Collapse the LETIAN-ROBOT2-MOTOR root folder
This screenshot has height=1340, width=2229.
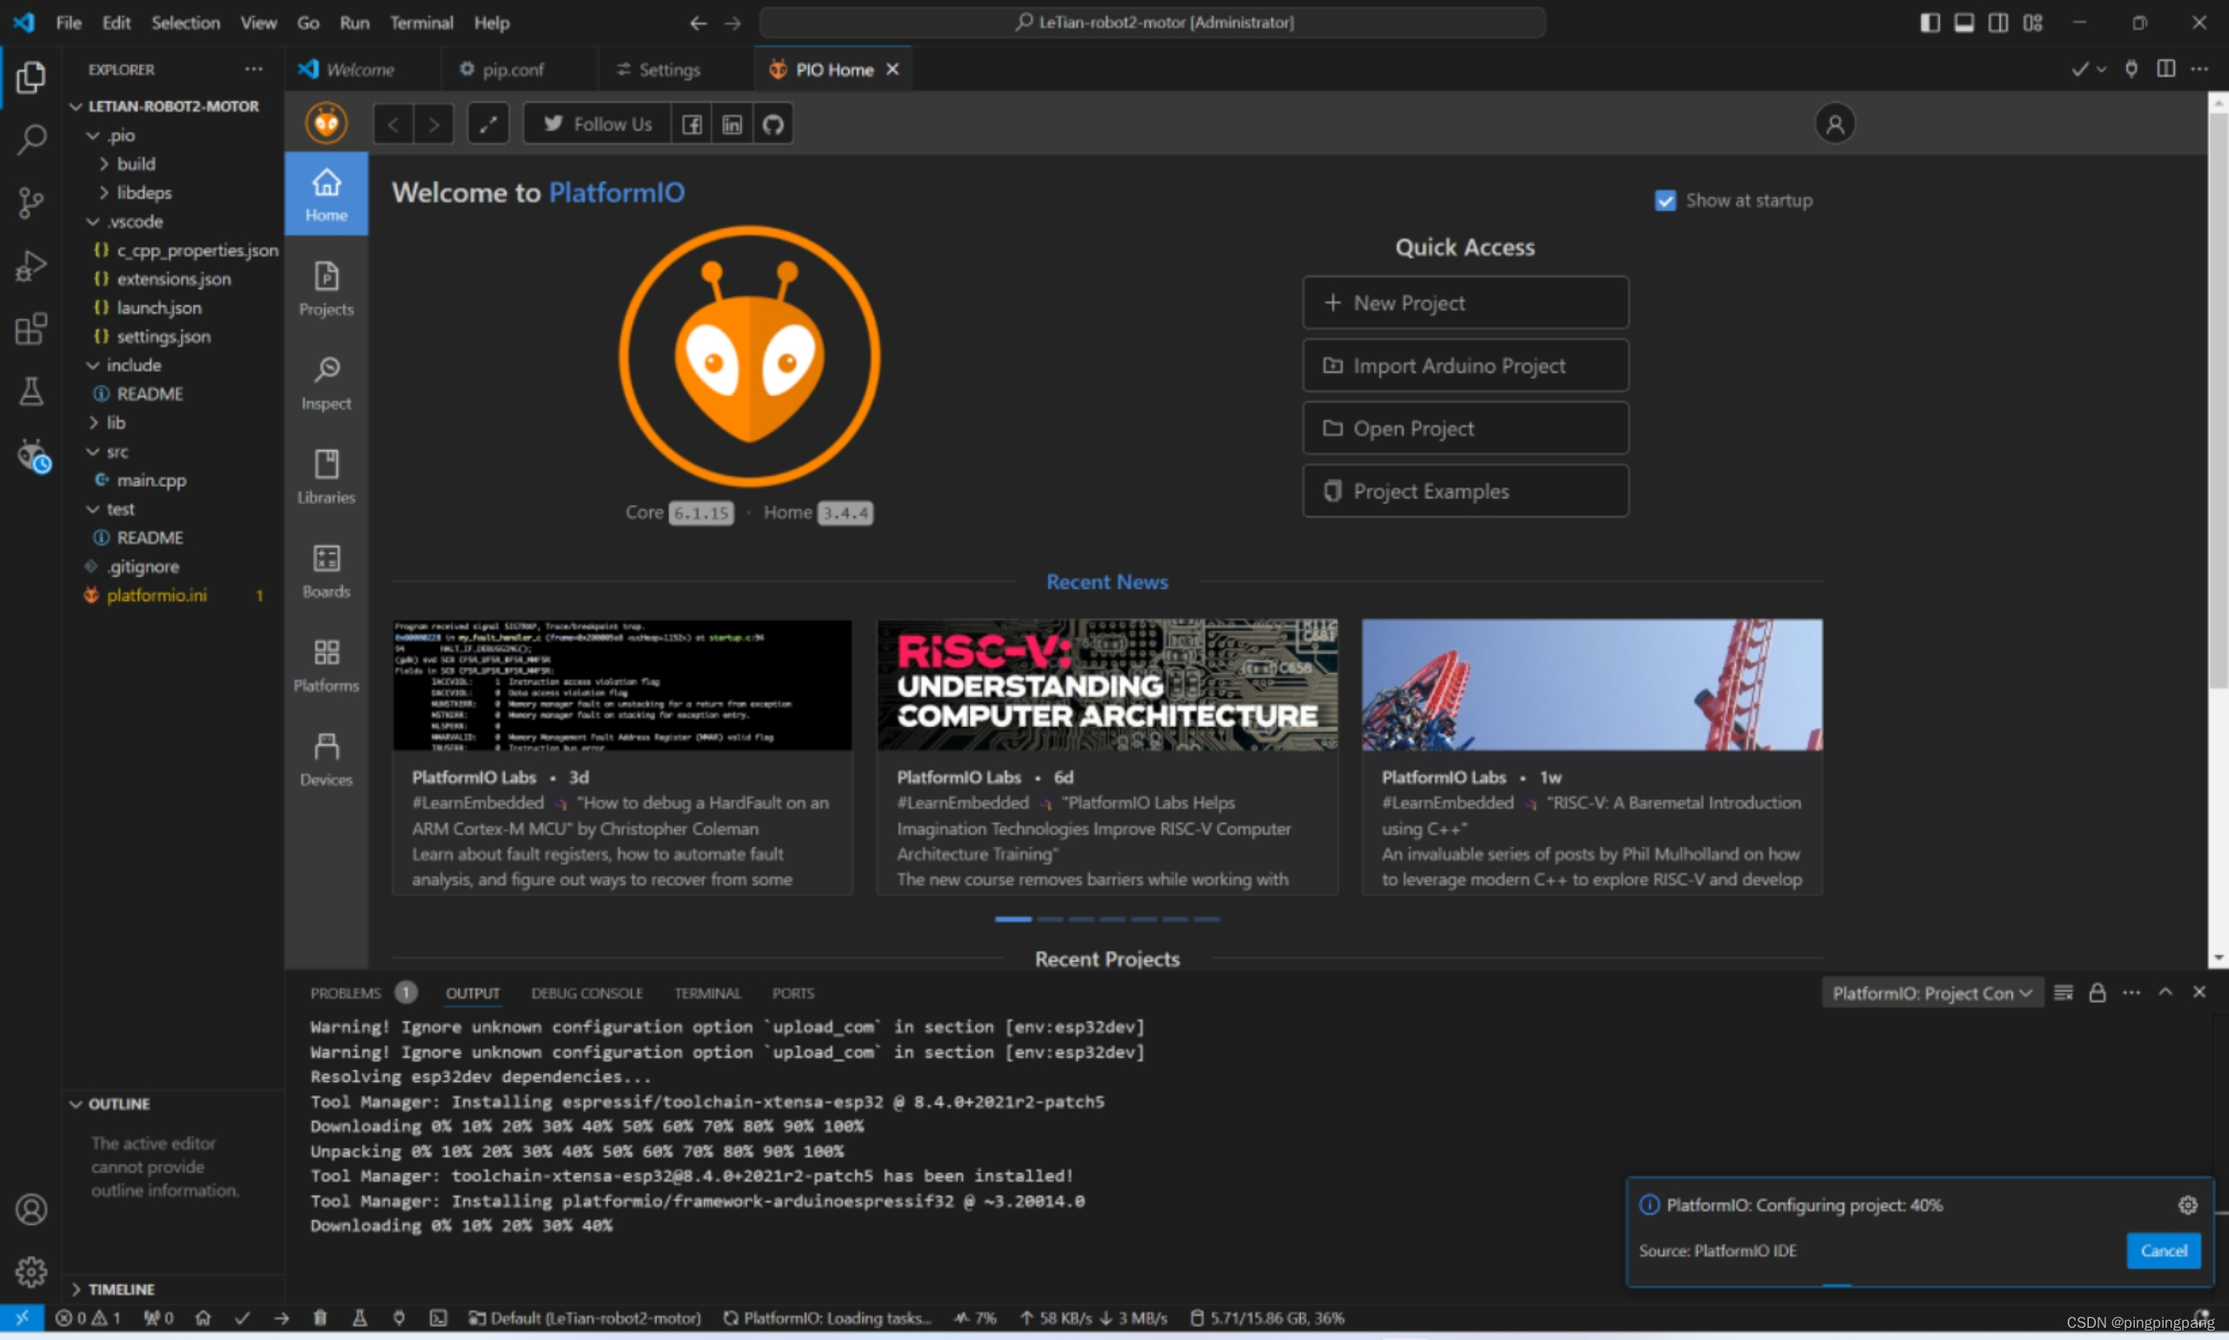coord(172,105)
